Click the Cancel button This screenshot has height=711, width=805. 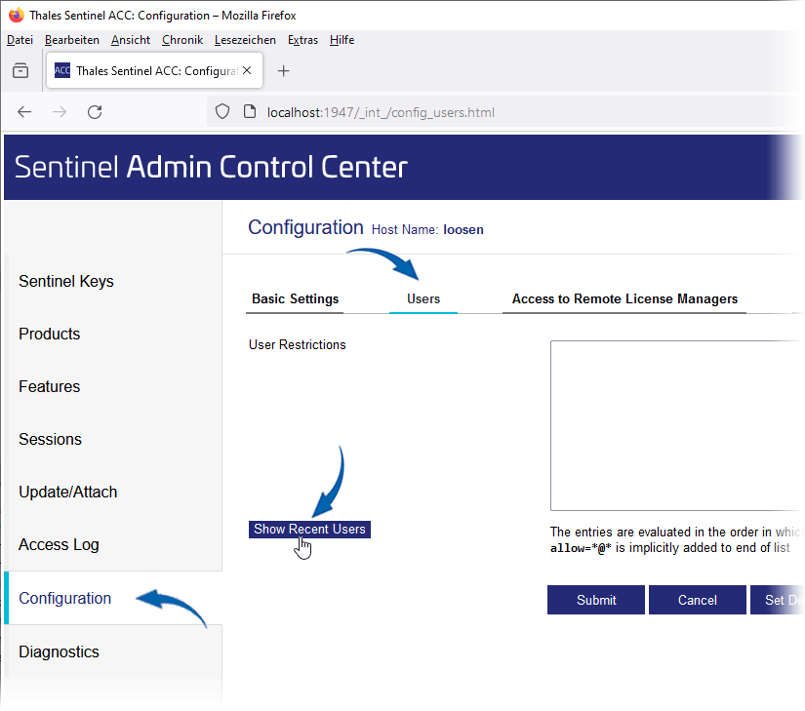698,600
